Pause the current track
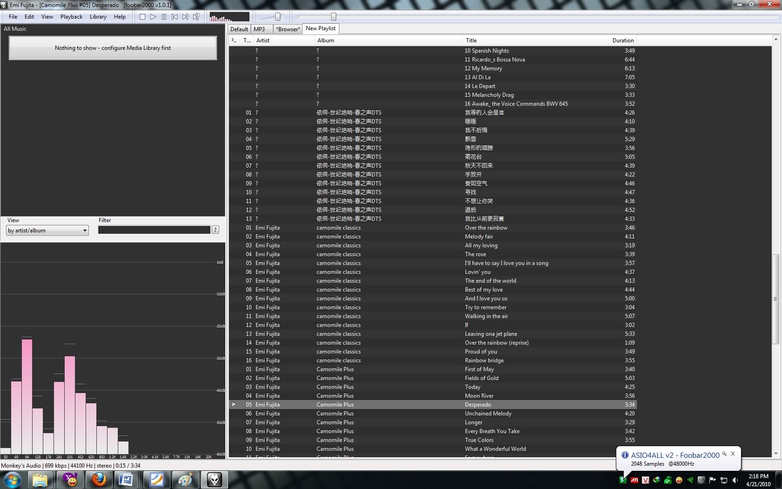This screenshot has width=782, height=489. pyautogui.click(x=164, y=17)
